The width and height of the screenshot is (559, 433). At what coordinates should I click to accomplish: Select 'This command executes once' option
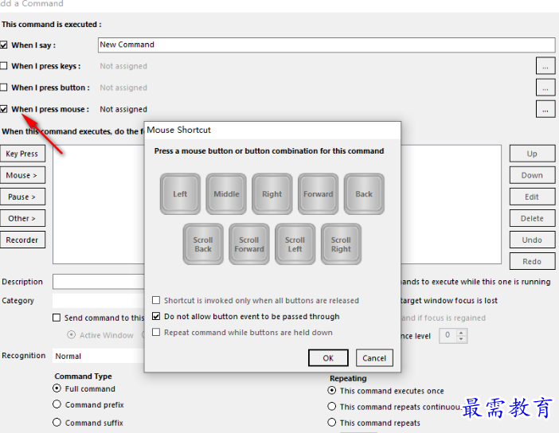(x=332, y=391)
